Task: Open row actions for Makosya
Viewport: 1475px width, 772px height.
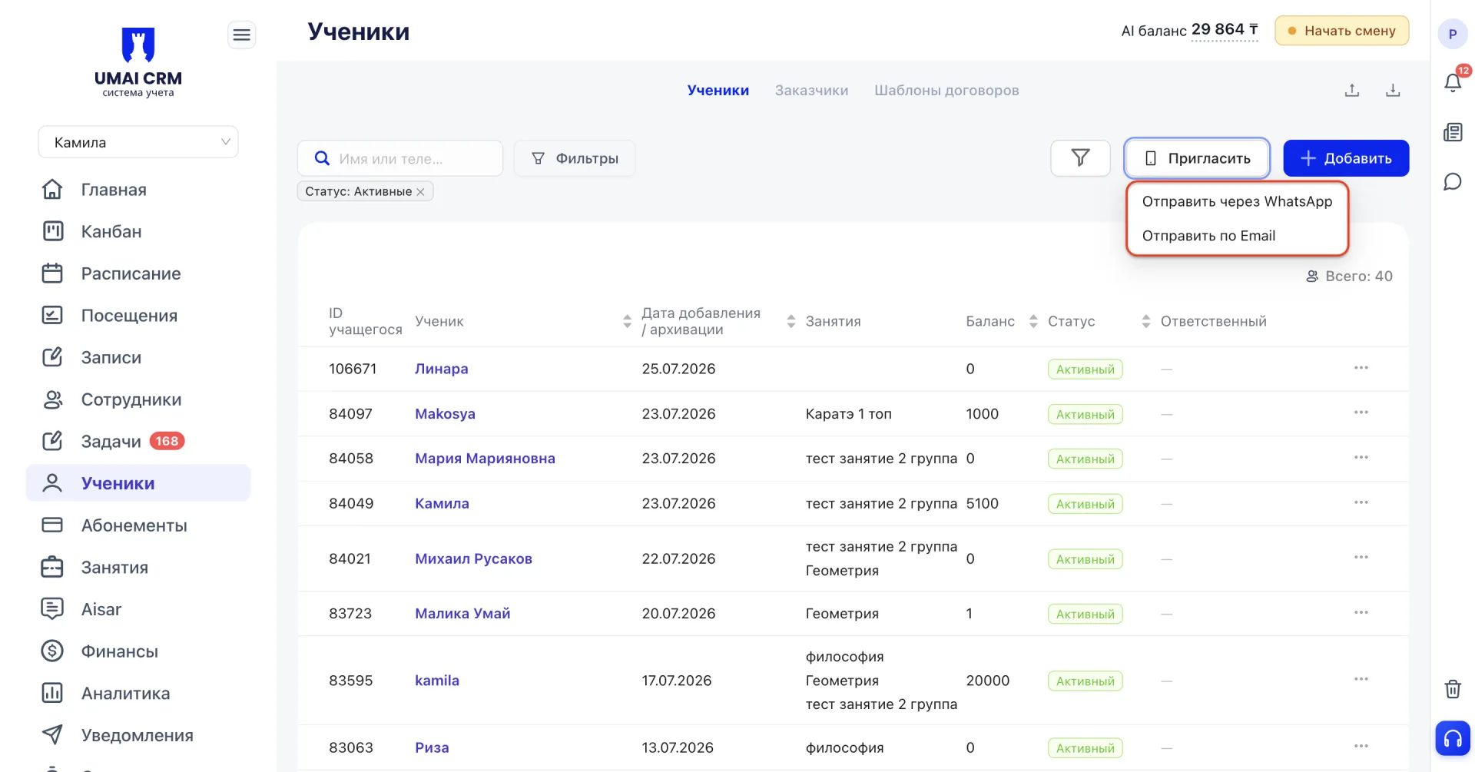Action: coord(1361,413)
